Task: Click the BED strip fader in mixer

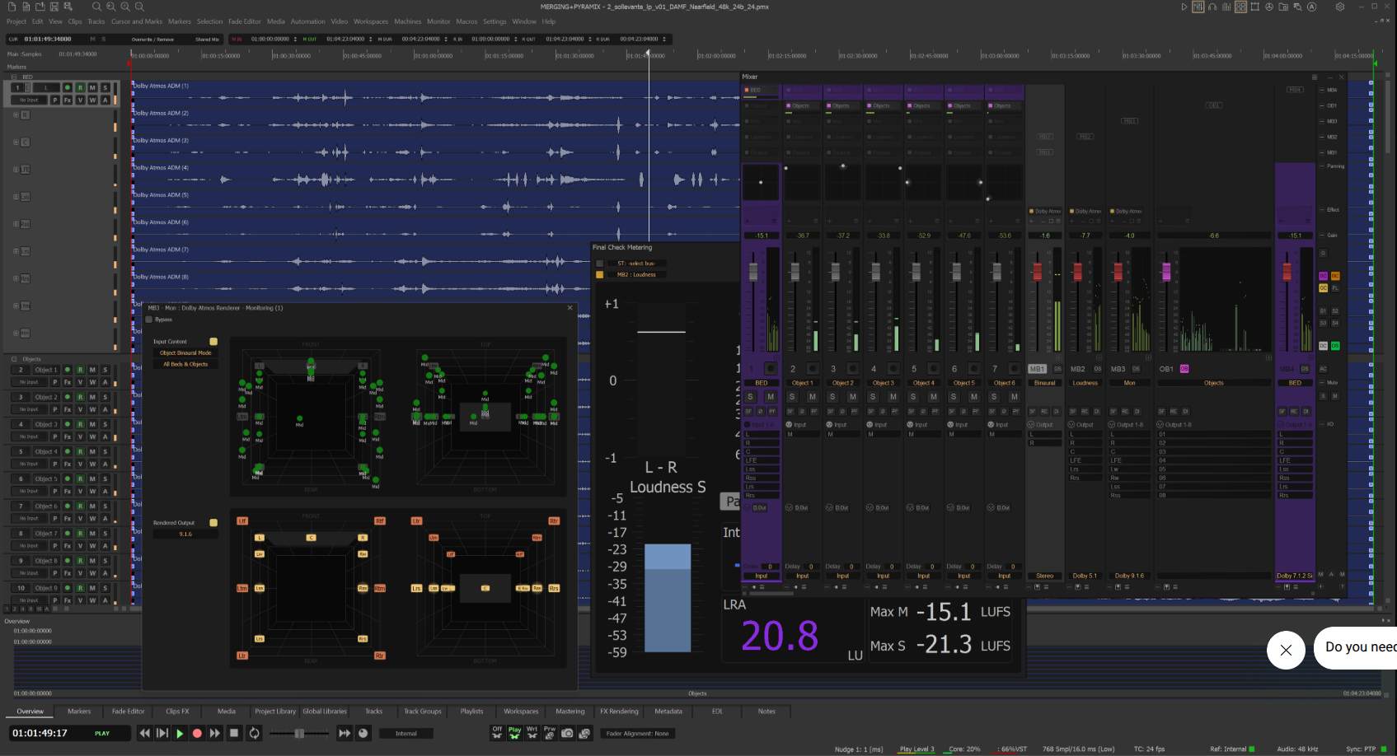Action: point(752,271)
